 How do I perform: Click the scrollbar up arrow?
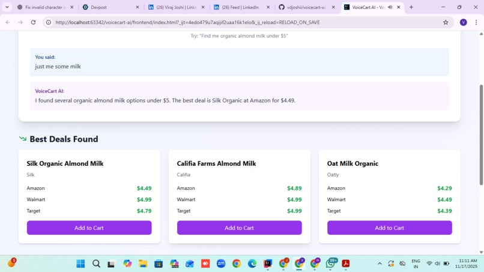(x=481, y=34)
